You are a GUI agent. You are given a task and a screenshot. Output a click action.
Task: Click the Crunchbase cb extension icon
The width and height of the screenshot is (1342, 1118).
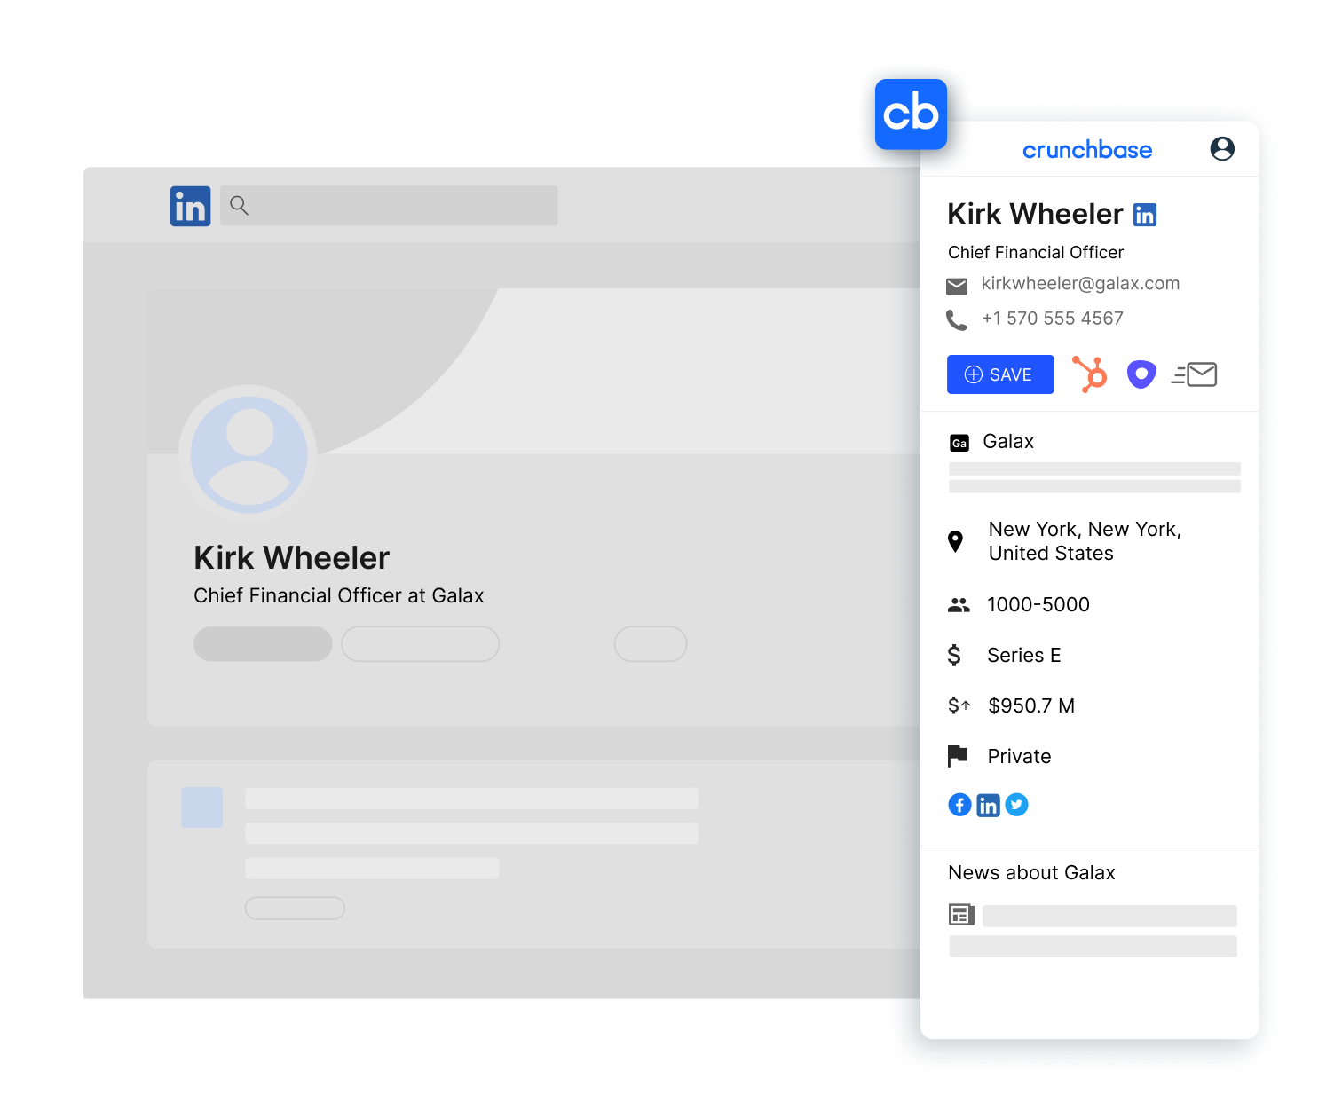911,114
